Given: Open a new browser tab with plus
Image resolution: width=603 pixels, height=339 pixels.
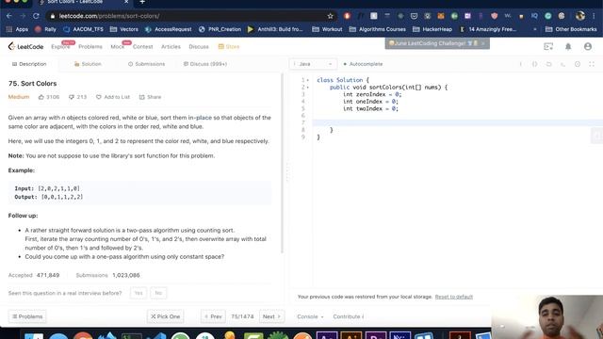Looking at the screenshot, I should pos(142,2).
